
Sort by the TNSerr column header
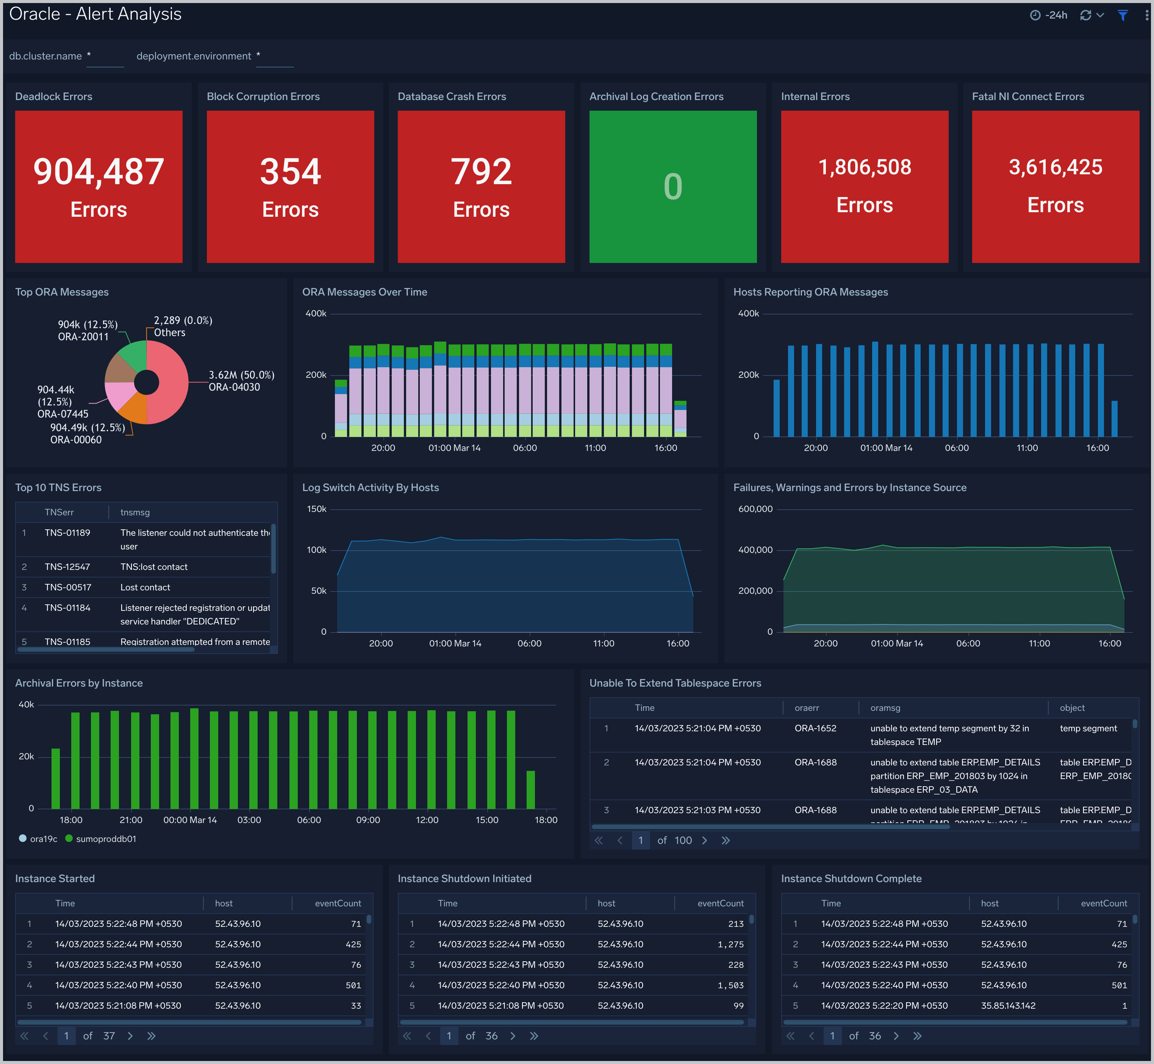[59, 512]
